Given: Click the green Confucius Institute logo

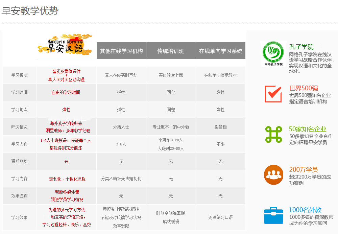Looking at the screenshot, I should click(273, 53).
